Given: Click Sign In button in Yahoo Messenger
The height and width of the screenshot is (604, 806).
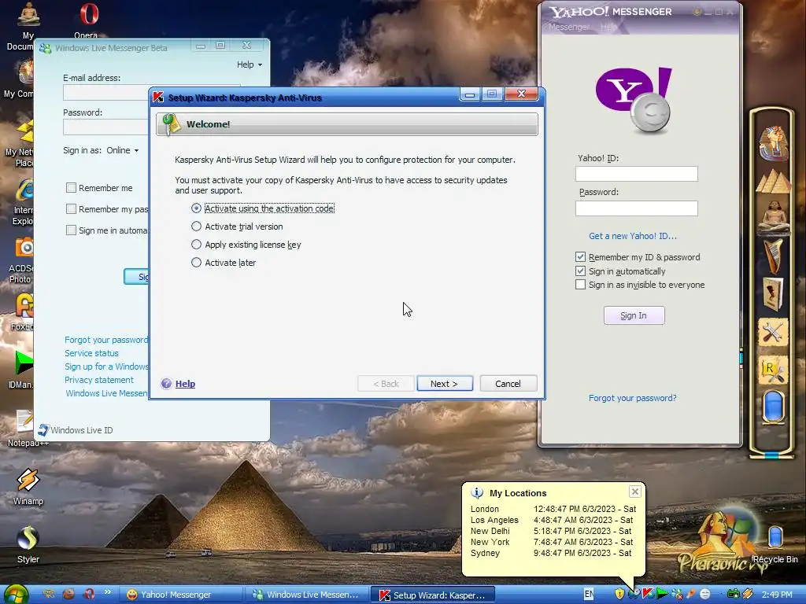Looking at the screenshot, I should [x=634, y=315].
